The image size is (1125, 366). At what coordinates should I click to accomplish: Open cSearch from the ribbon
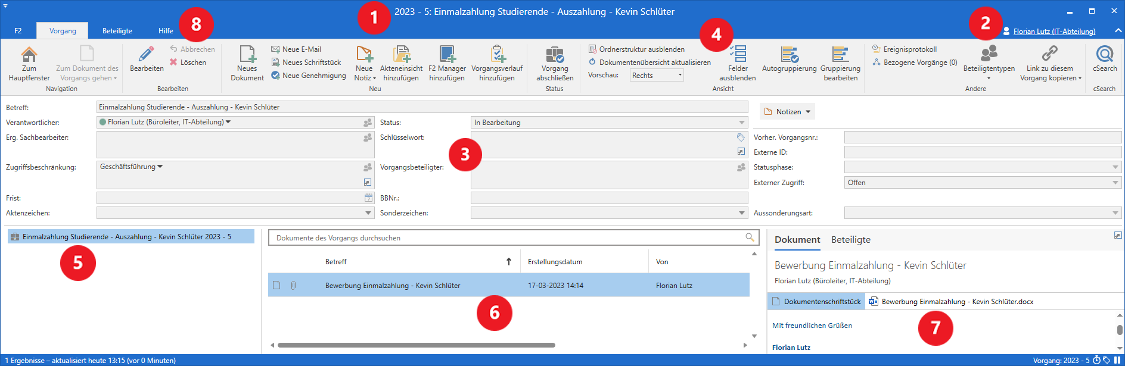[x=1105, y=55]
